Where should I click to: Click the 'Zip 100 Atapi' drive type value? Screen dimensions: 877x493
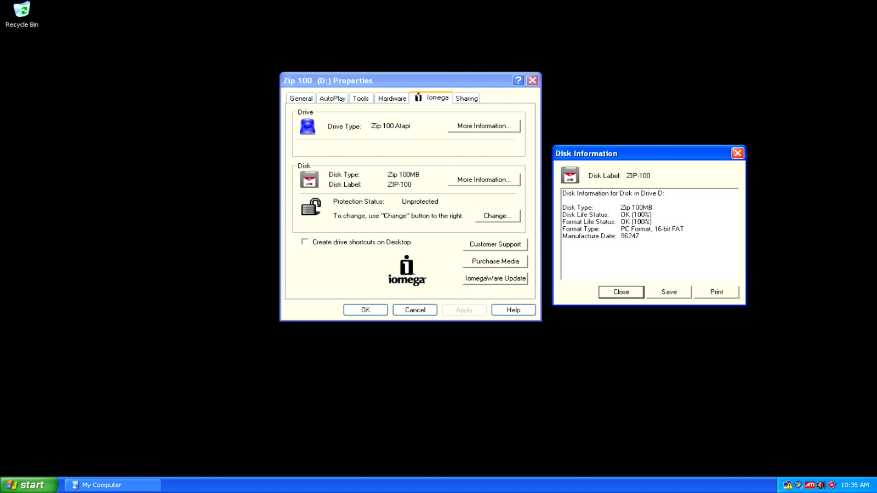click(390, 126)
